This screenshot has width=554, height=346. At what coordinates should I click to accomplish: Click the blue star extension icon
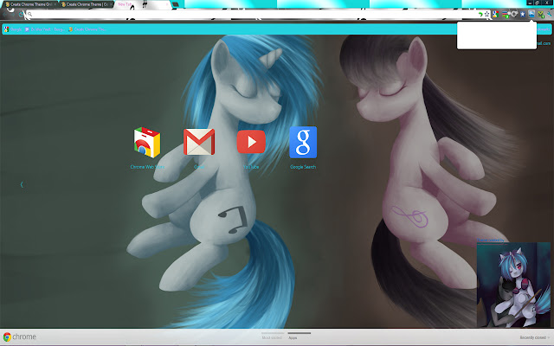523,14
